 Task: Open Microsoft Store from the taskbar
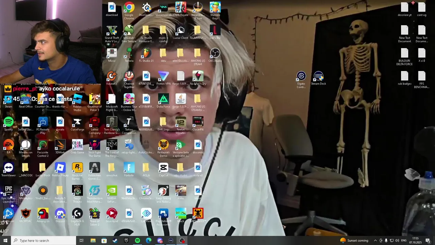click(x=104, y=241)
